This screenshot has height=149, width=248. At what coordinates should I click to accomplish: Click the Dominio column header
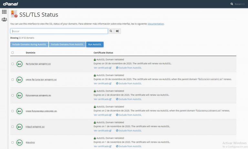tap(31, 53)
